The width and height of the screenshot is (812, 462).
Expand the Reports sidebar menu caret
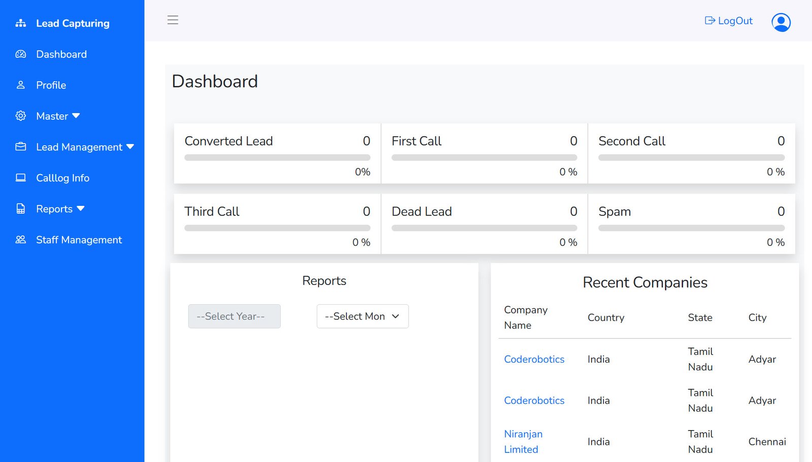tap(81, 209)
